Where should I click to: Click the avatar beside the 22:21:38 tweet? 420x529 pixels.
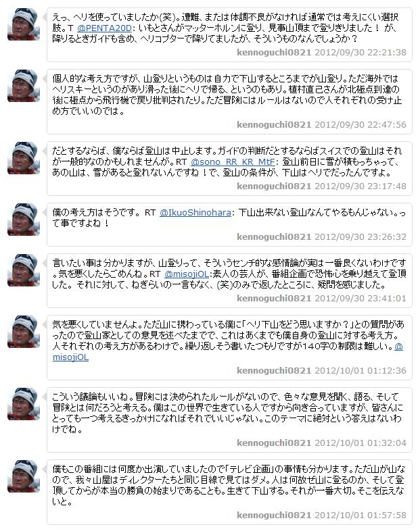[x=24, y=24]
